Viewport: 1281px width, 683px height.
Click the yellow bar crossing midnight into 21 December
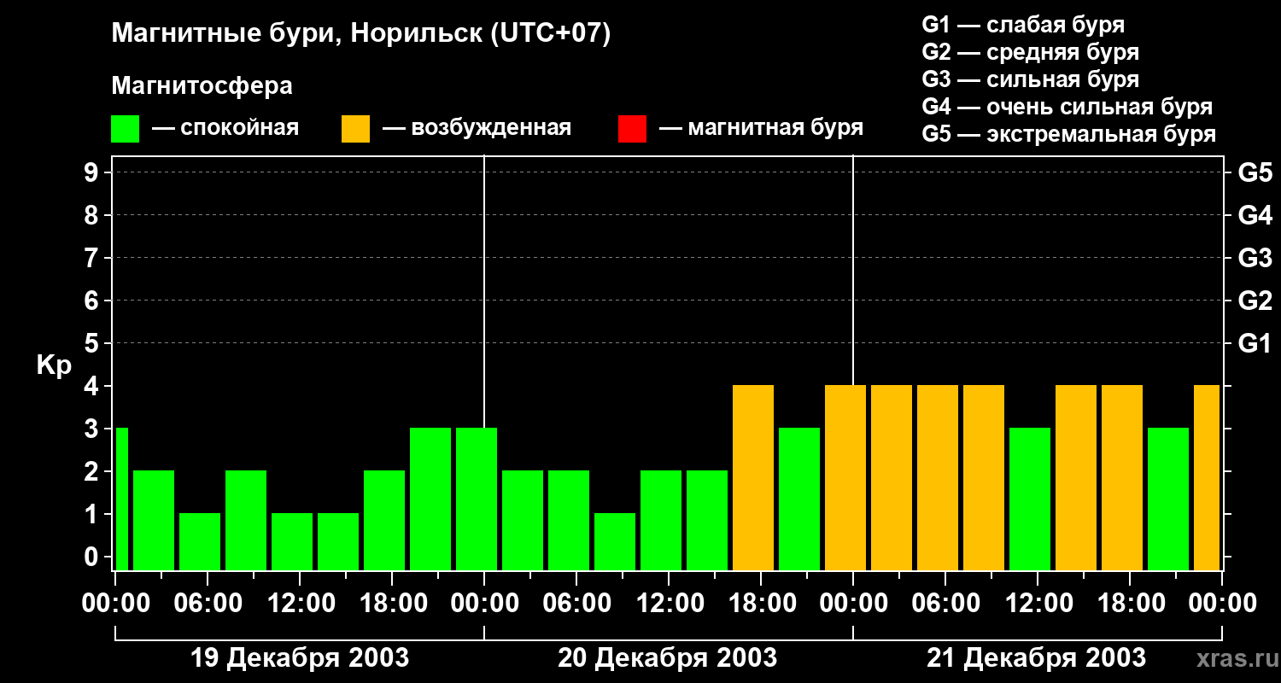(x=845, y=477)
